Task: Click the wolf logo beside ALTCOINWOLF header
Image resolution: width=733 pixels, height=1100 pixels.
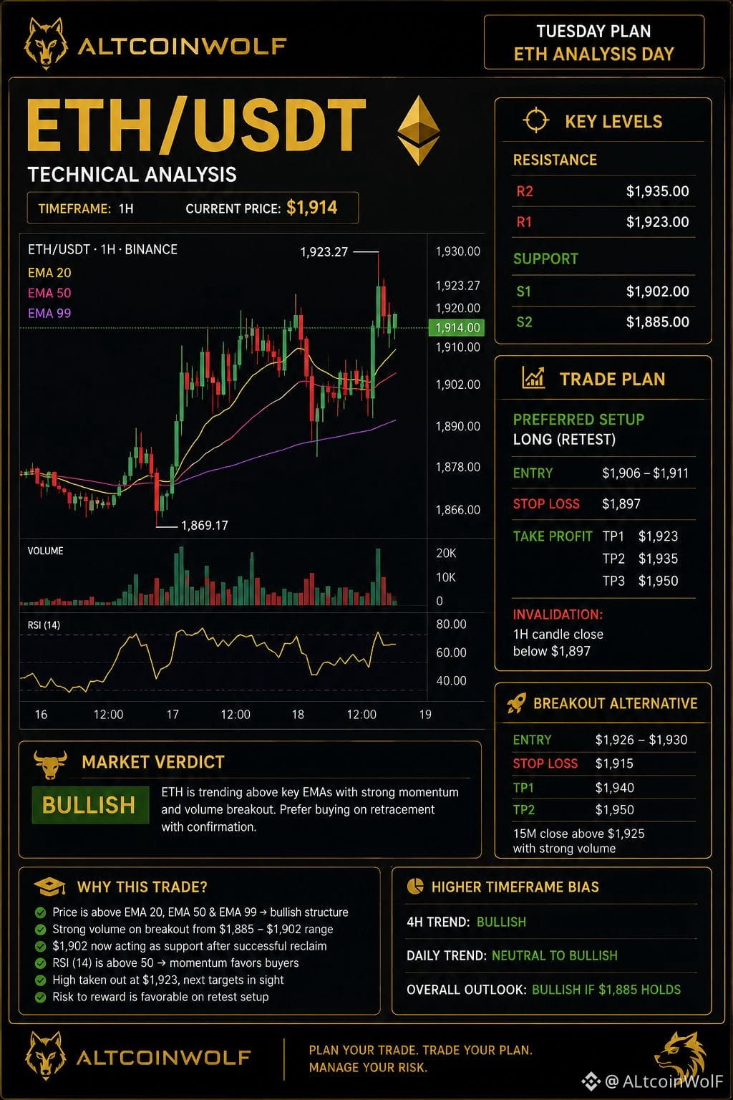Action: (46, 43)
